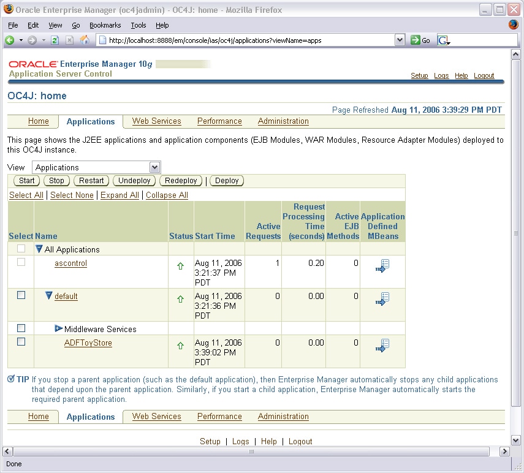Click the green up status arrow for ADFToyStore
Image resolution: width=524 pixels, height=473 pixels.
(180, 346)
